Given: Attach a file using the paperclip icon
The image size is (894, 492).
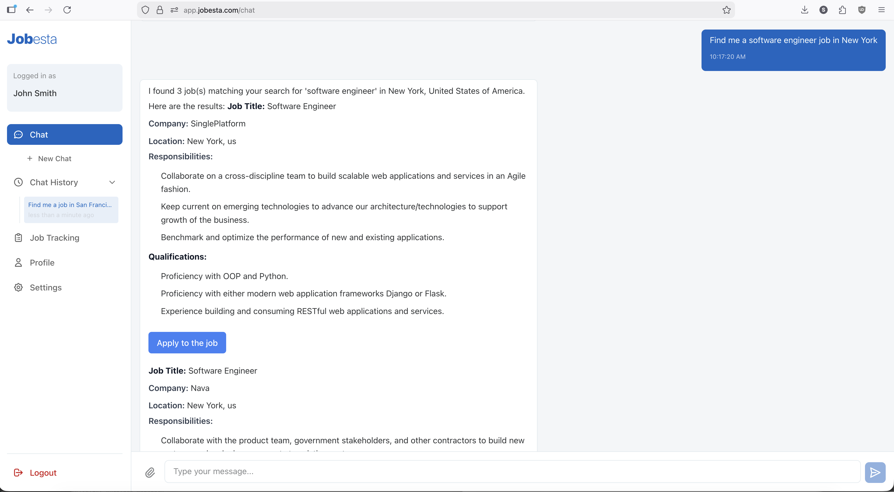Looking at the screenshot, I should (x=150, y=472).
